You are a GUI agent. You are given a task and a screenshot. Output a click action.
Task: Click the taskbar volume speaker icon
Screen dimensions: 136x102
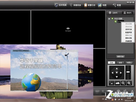[122, 99]
